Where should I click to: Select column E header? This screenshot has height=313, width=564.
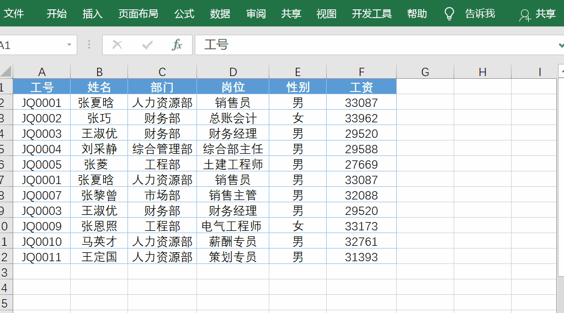pos(298,72)
